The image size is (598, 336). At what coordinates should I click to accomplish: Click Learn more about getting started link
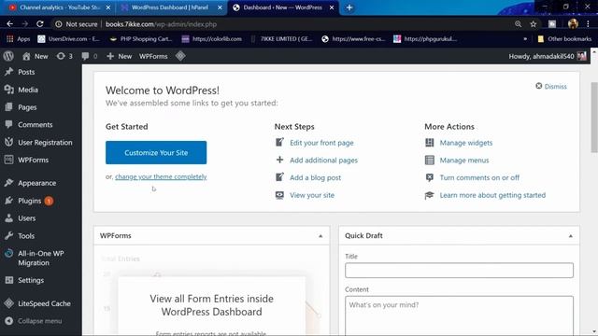tap(492, 195)
